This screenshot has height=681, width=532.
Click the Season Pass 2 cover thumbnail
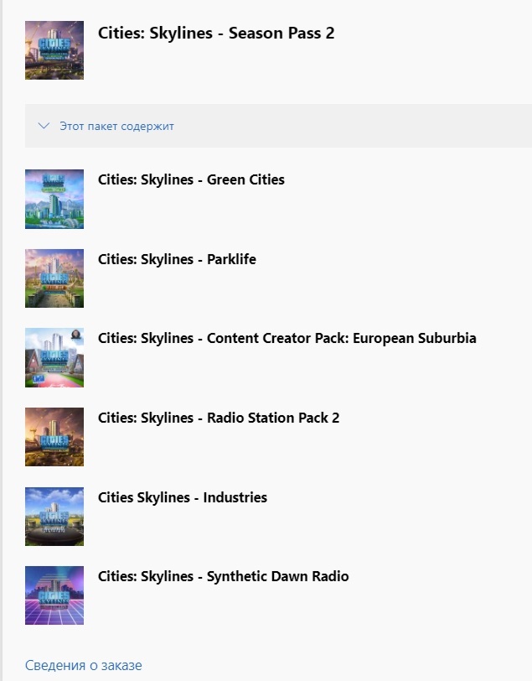(54, 50)
